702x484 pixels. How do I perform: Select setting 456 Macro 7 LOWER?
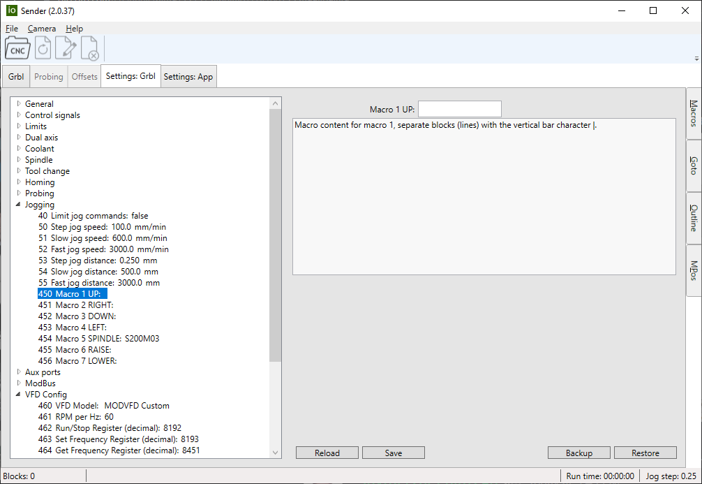coord(77,361)
